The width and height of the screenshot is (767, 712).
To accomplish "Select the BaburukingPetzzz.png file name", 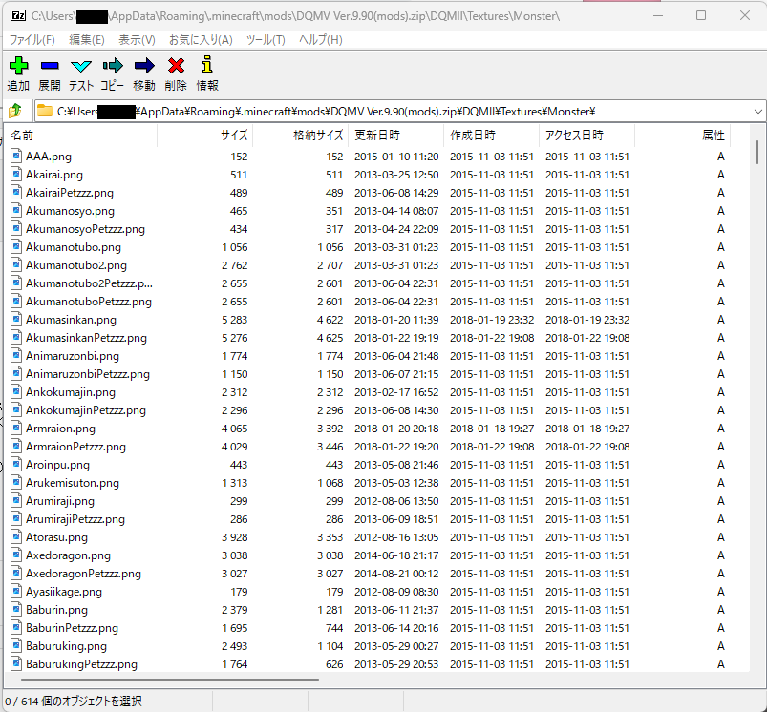I will click(82, 663).
